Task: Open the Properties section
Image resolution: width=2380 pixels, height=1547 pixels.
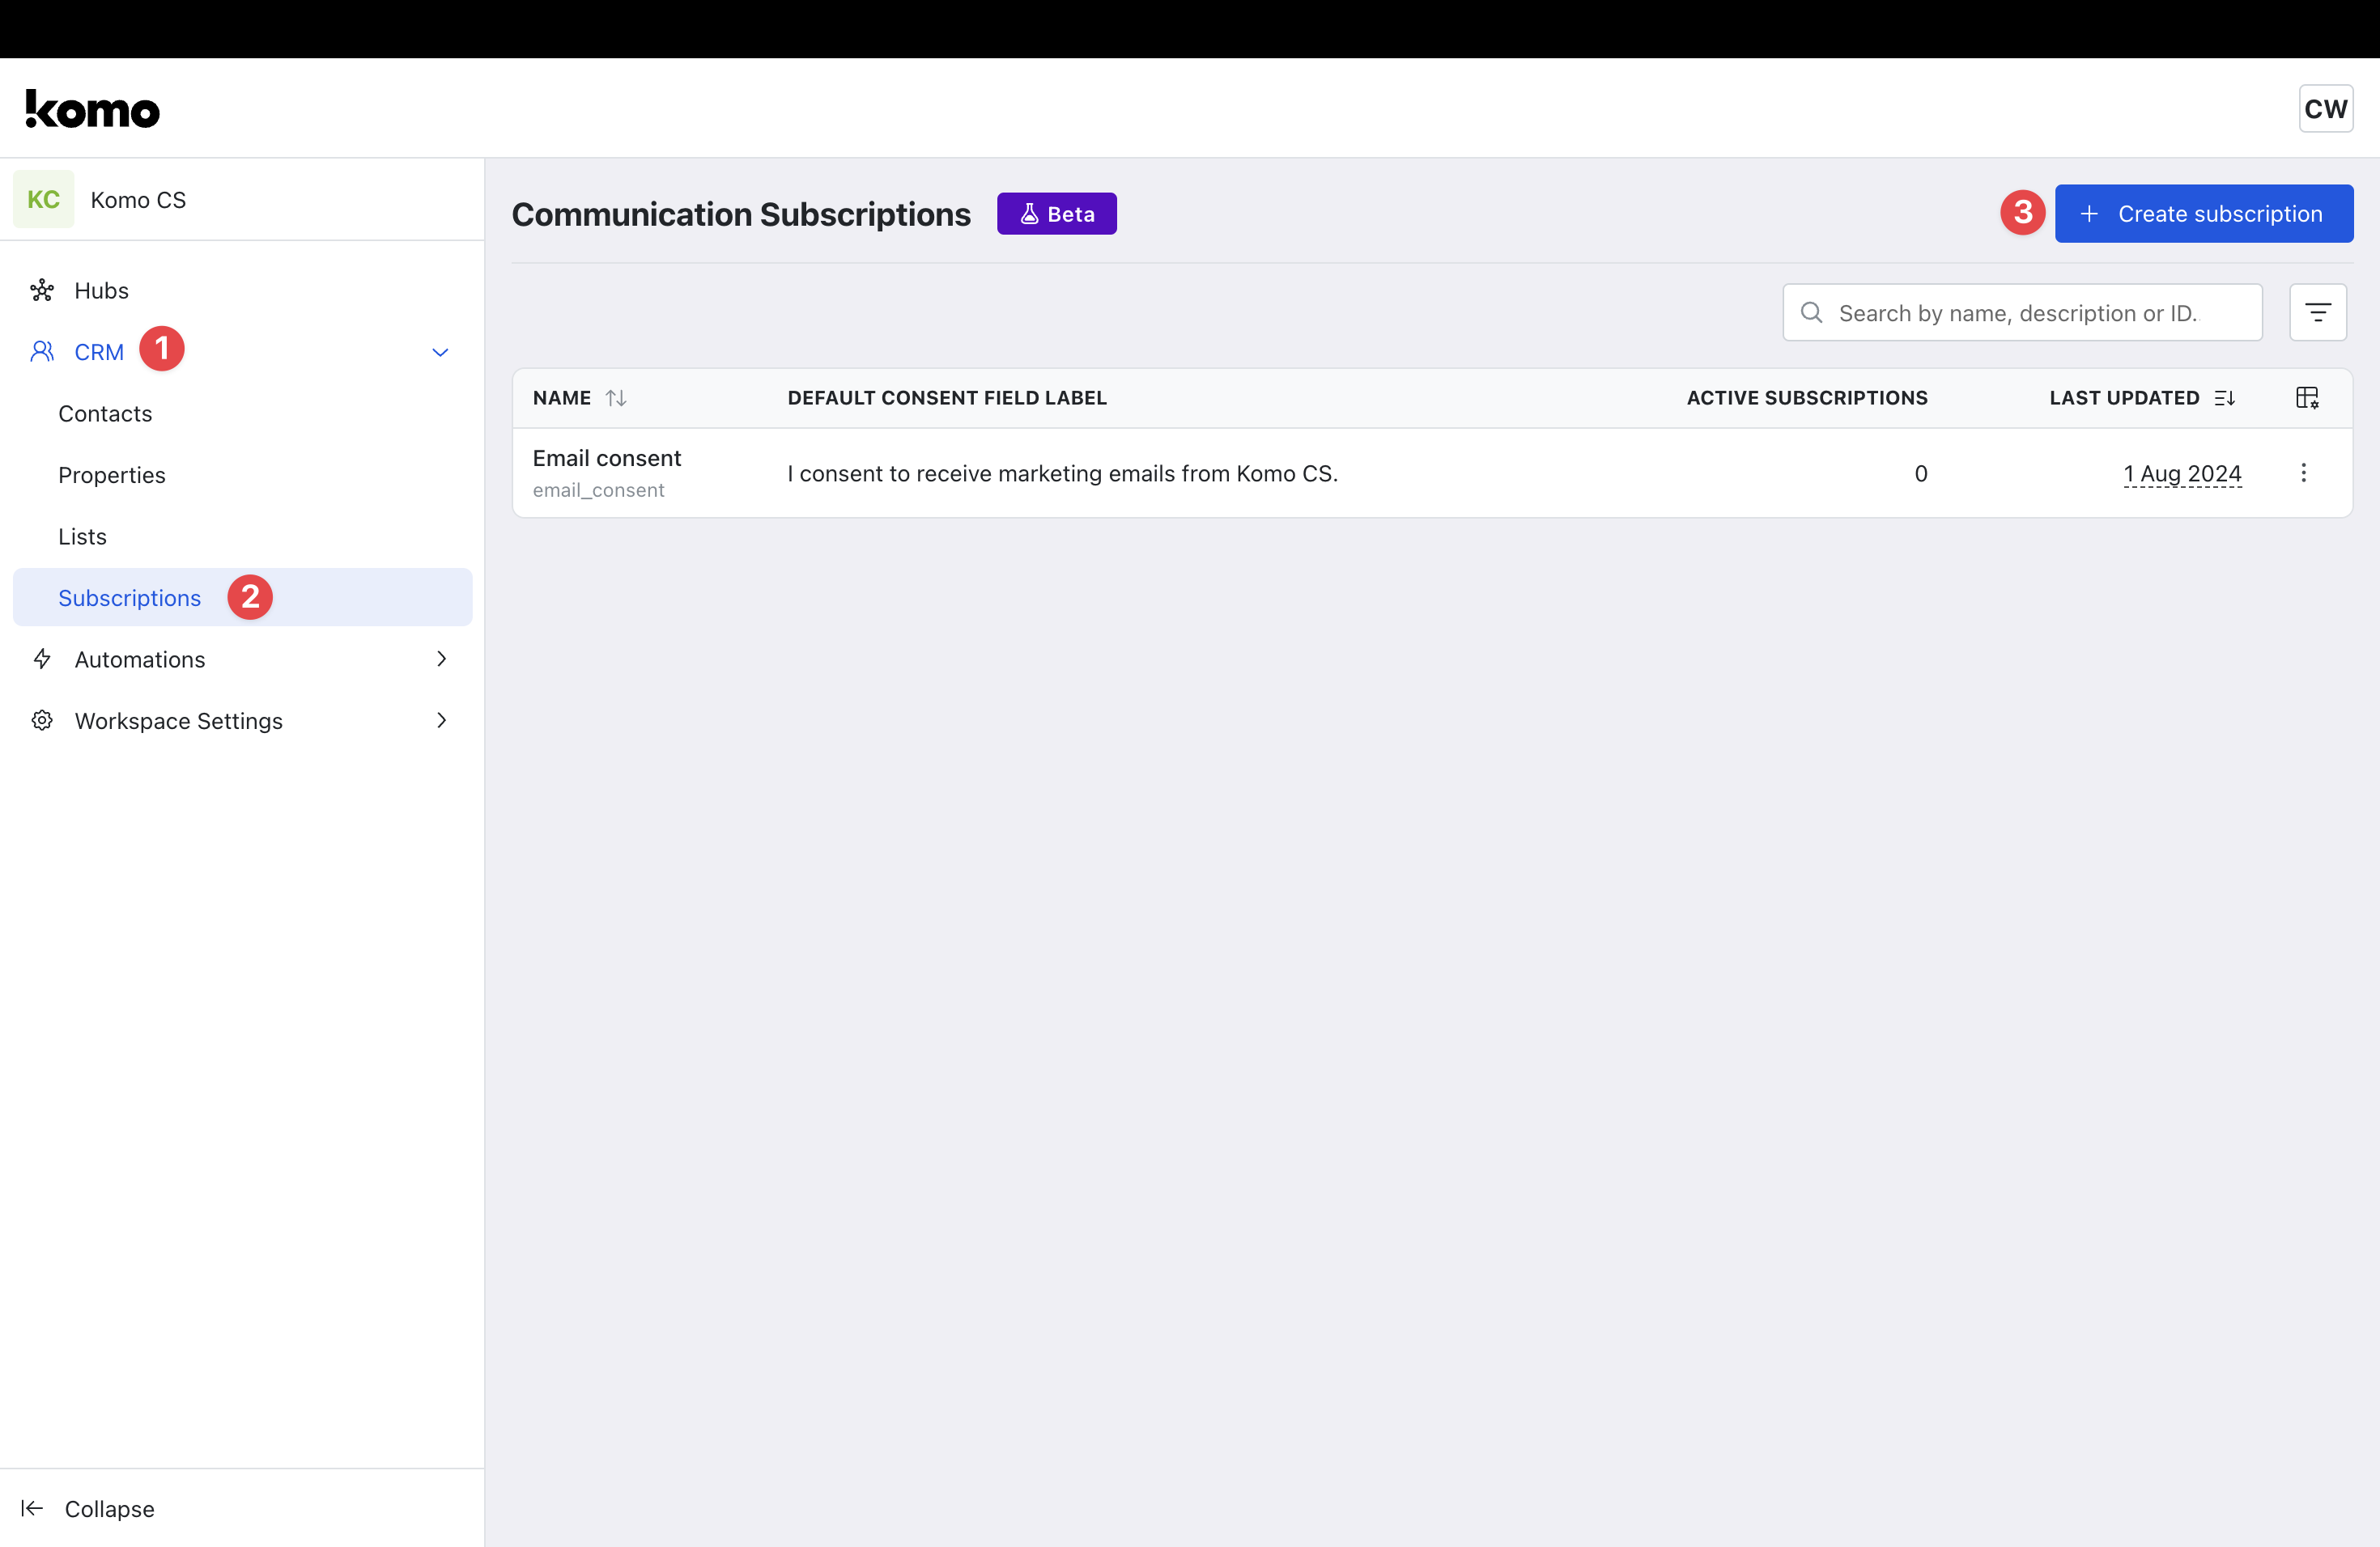Action: 112,475
